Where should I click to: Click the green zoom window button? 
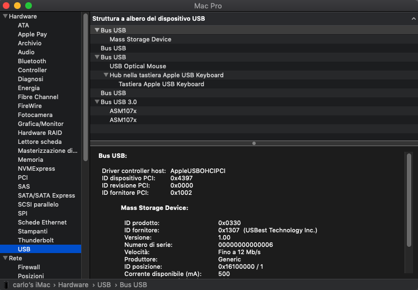point(29,6)
